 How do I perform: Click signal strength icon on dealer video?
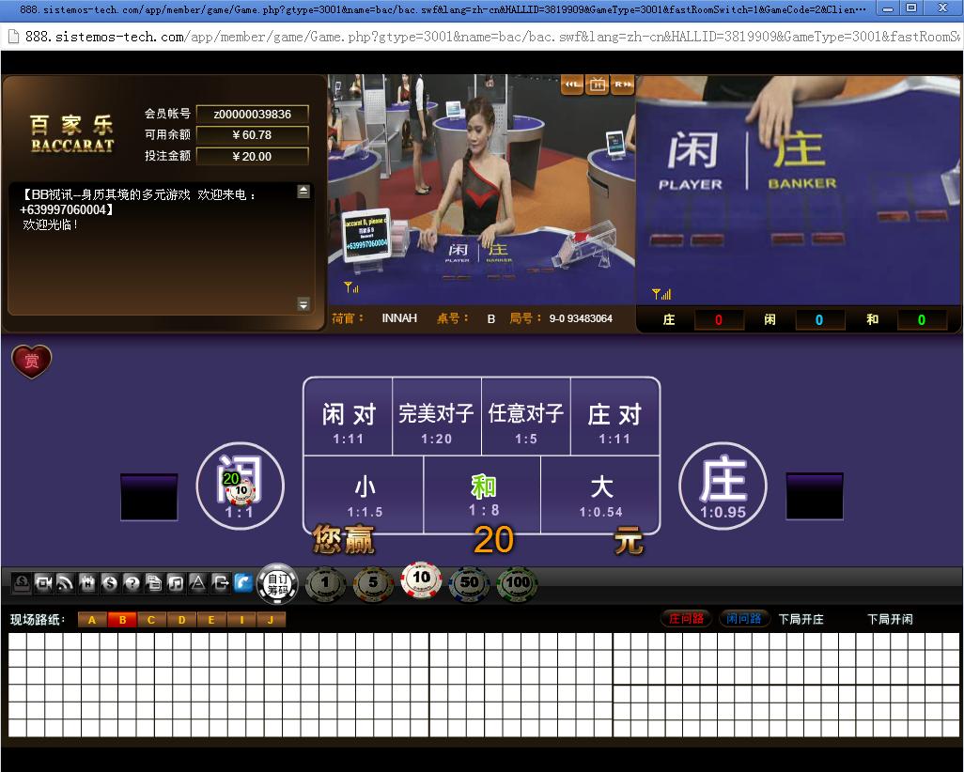[x=351, y=287]
